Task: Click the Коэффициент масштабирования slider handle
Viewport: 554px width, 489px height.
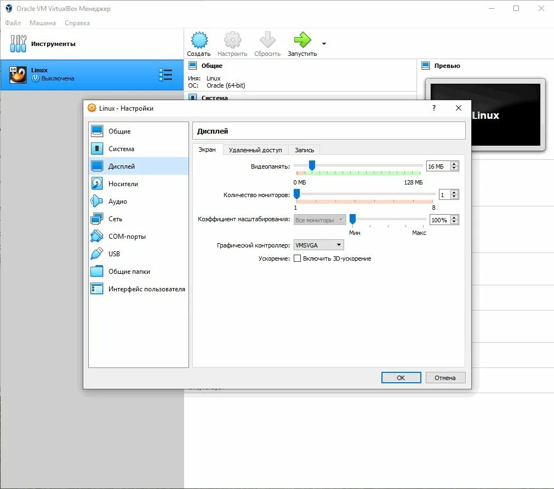Action: [x=352, y=219]
